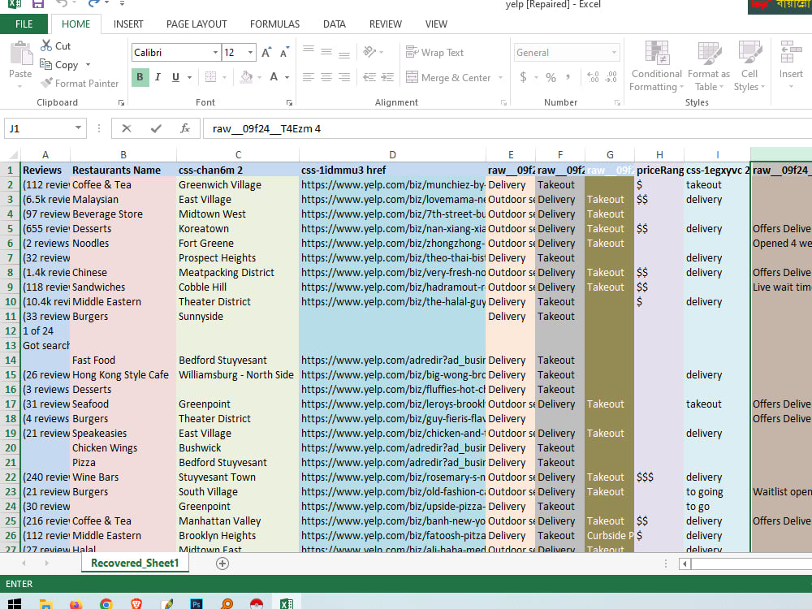The image size is (812, 609).
Task: Open Conditional Formatting menu
Action: coord(657,66)
